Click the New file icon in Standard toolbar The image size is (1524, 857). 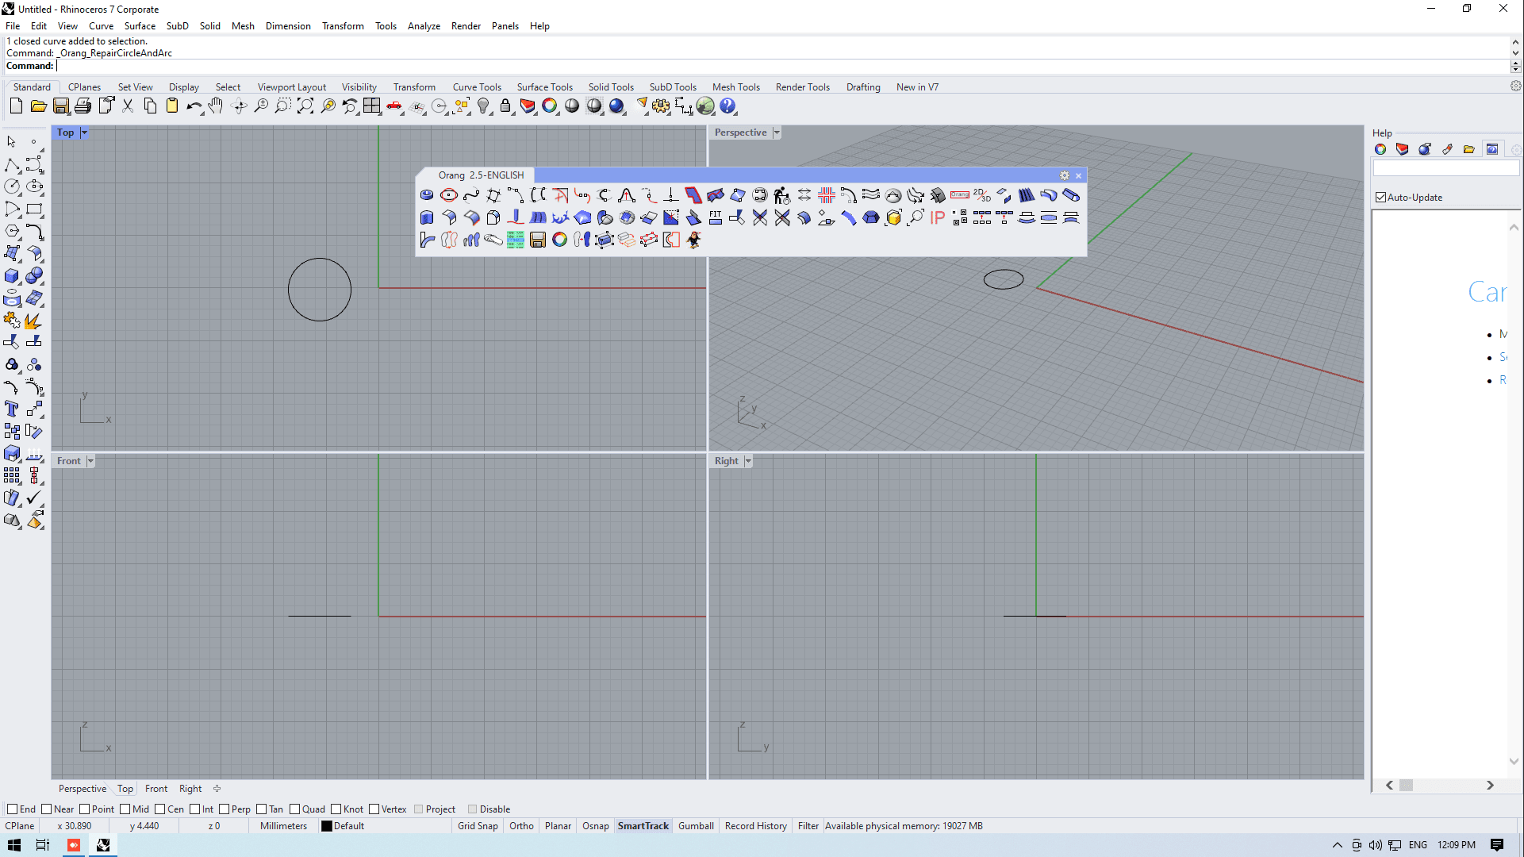[x=16, y=106]
